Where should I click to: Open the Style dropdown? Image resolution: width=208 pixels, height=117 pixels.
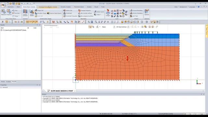click(176, 7)
